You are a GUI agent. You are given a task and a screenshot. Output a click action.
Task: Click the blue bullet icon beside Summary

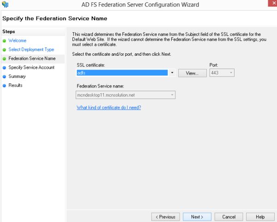click(5, 76)
